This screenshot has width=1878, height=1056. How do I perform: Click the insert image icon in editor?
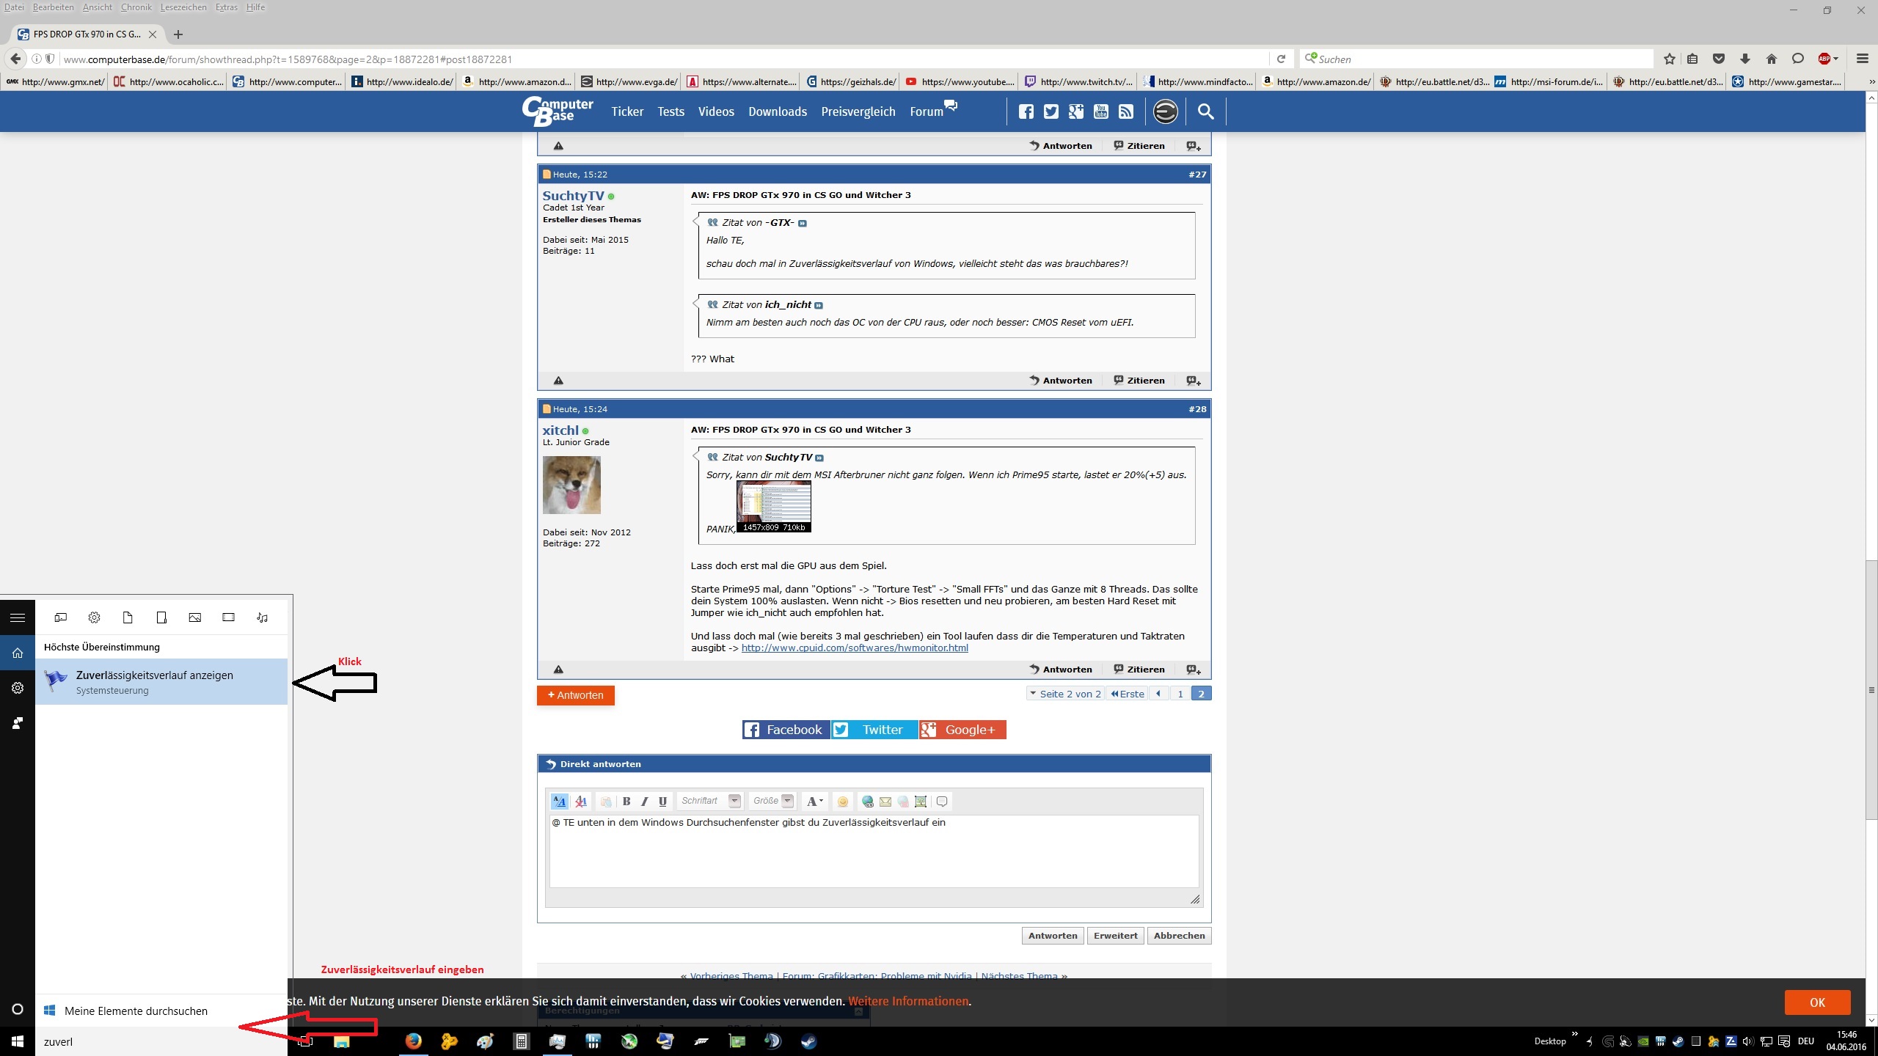921,802
